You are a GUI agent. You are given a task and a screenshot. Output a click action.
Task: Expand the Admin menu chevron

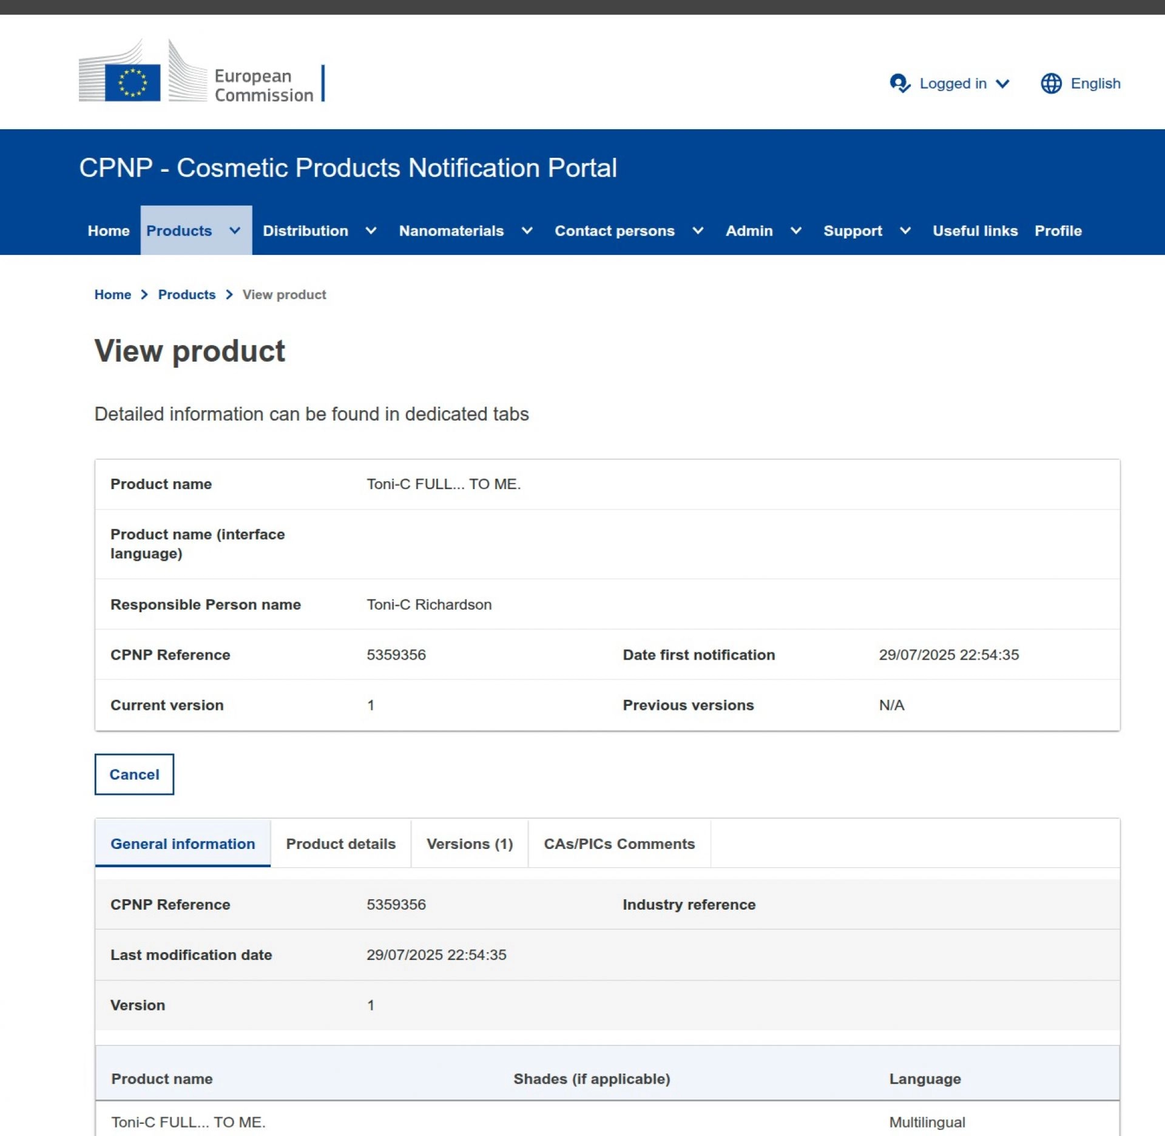pos(795,231)
